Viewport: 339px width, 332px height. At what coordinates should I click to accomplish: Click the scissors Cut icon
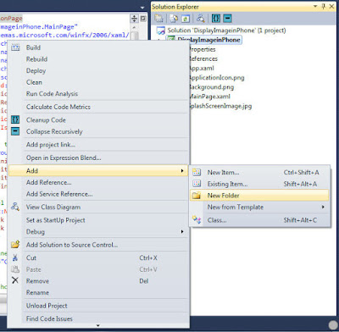[15, 257]
